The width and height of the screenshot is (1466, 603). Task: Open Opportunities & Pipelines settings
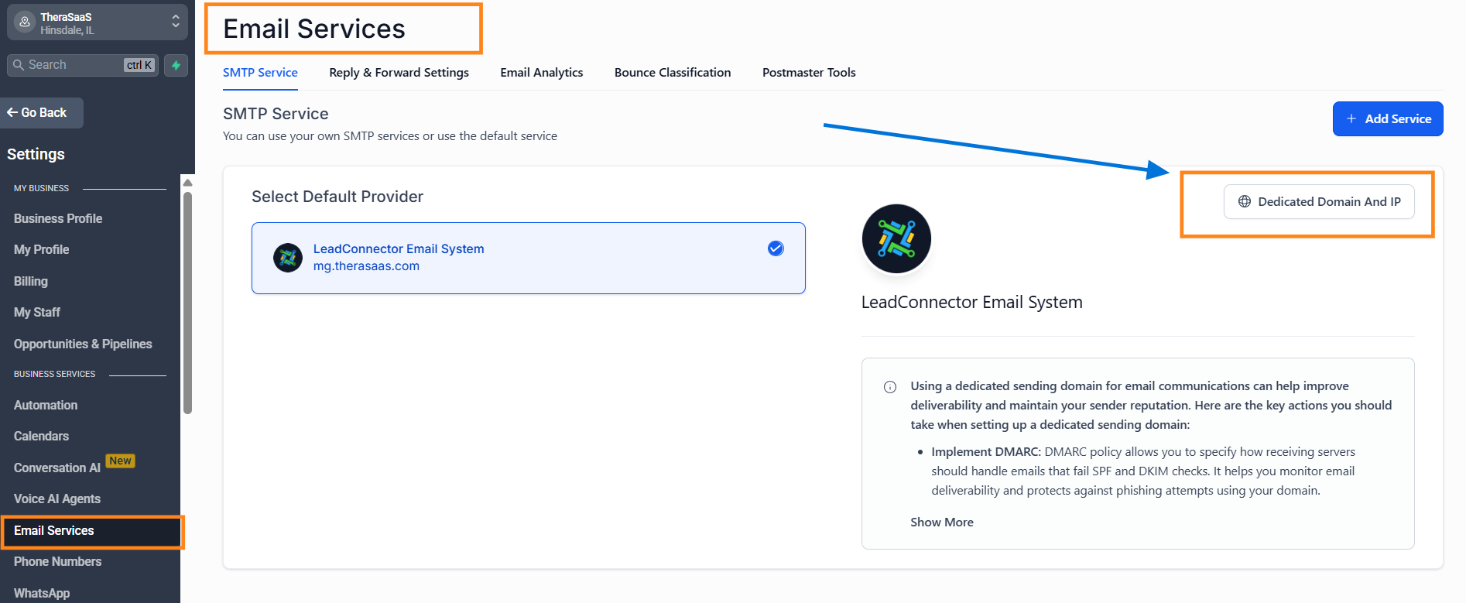point(83,344)
